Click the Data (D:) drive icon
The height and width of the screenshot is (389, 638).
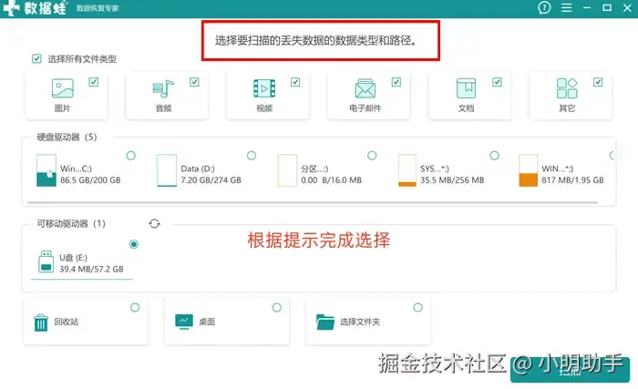(x=167, y=170)
